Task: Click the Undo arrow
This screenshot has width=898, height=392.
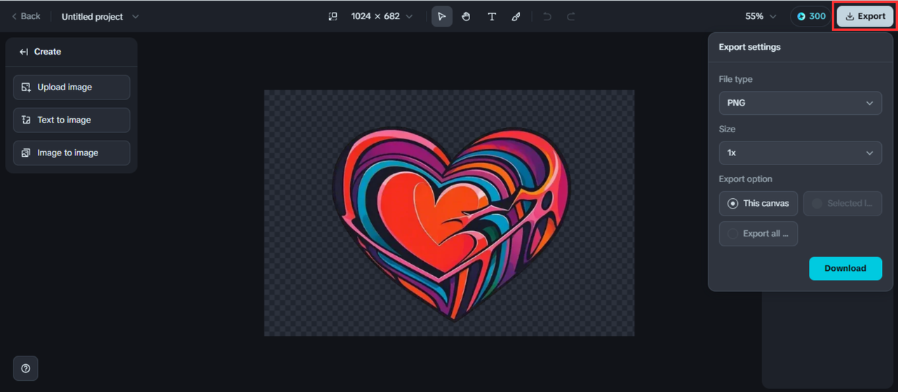Action: click(x=547, y=16)
